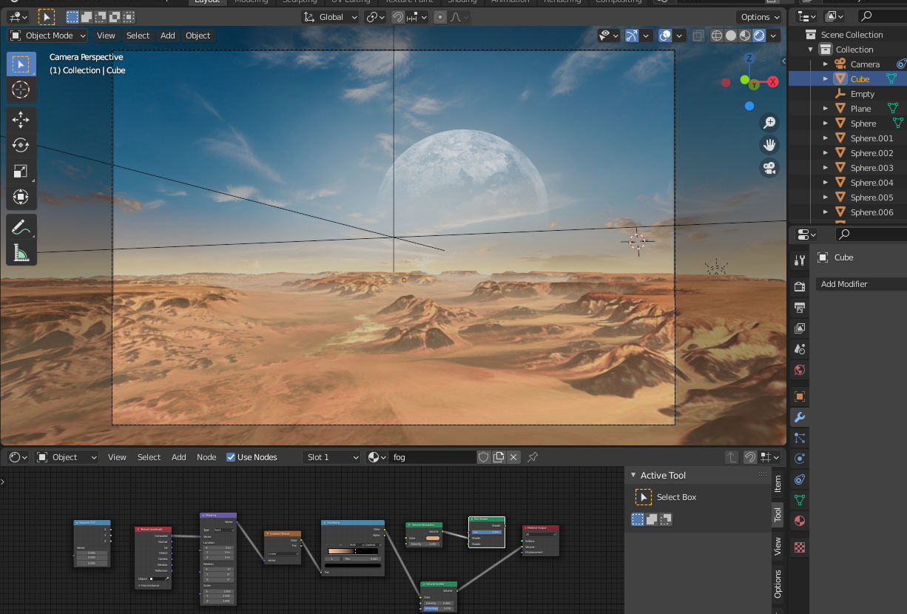Screen dimensions: 907x614
Task: Duplicate the fog material as new
Action: click(x=499, y=457)
